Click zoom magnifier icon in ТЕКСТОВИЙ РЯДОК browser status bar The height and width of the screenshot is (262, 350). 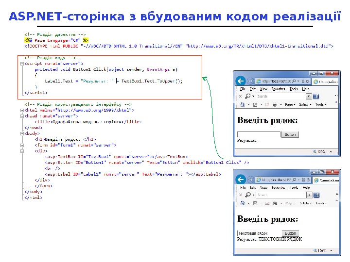(x=315, y=250)
